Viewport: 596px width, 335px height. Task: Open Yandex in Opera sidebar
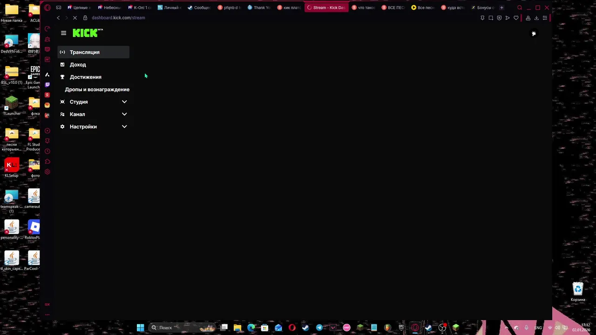(x=47, y=95)
